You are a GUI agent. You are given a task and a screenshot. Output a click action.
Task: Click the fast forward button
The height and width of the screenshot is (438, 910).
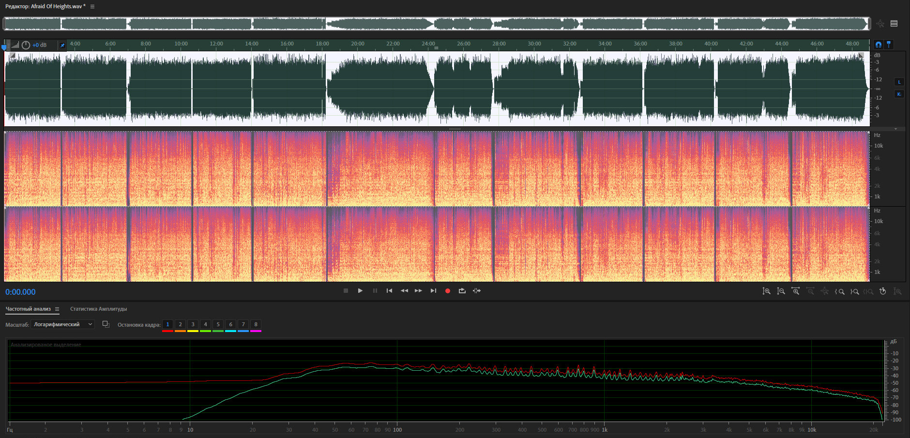pyautogui.click(x=418, y=291)
